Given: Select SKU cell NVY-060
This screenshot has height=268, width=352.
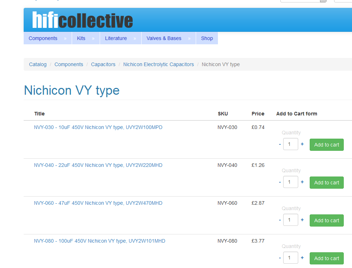Looking at the screenshot, I should [x=227, y=203].
